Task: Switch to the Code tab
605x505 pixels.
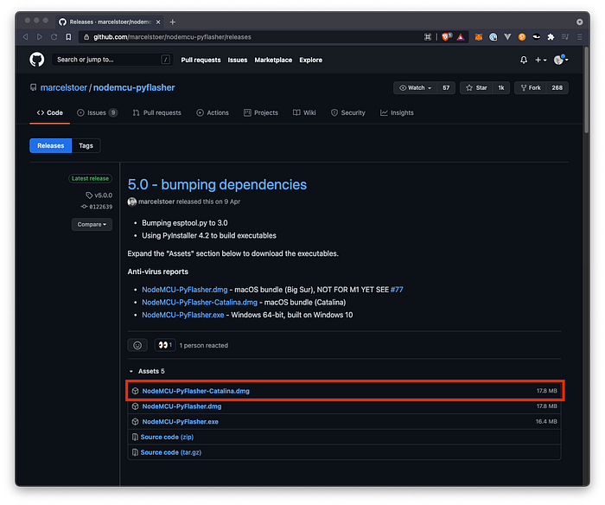Action: coord(50,112)
